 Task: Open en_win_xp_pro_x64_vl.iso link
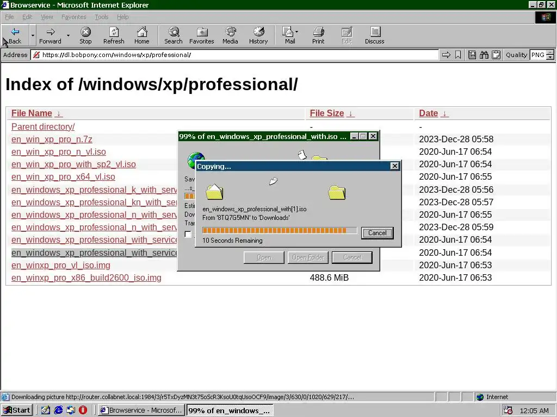[x=63, y=176]
